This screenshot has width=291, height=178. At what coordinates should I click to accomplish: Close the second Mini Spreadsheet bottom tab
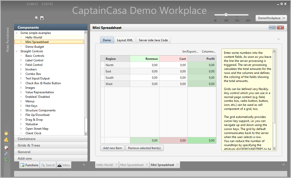click(178, 165)
